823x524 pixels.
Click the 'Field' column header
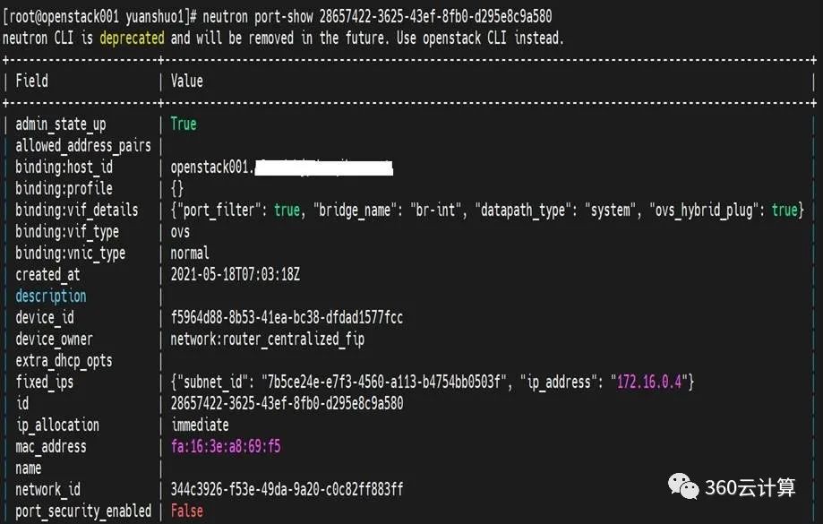(x=31, y=82)
